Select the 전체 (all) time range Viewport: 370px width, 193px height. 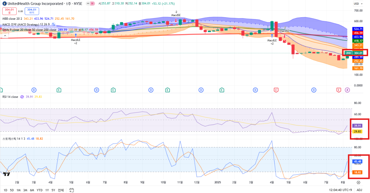pos(61,190)
